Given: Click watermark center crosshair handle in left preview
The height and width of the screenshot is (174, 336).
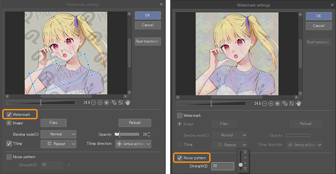Looking at the screenshot, I should click(64, 82).
